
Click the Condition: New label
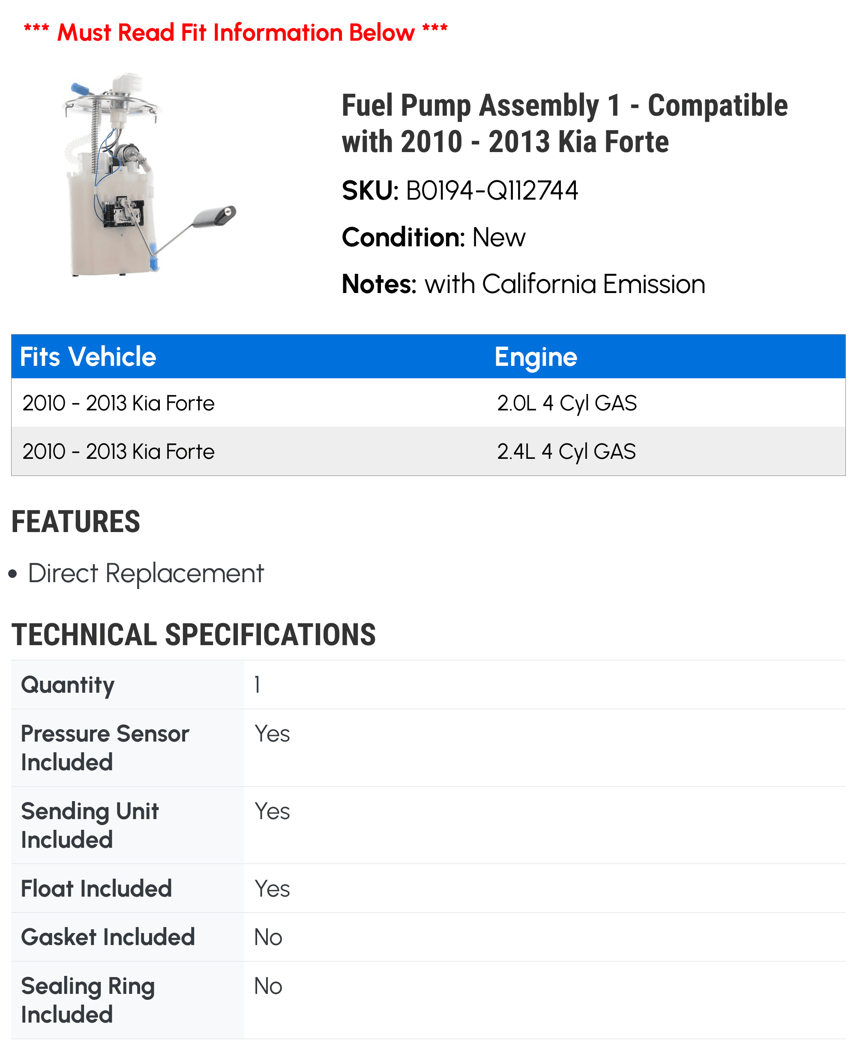pos(434,237)
